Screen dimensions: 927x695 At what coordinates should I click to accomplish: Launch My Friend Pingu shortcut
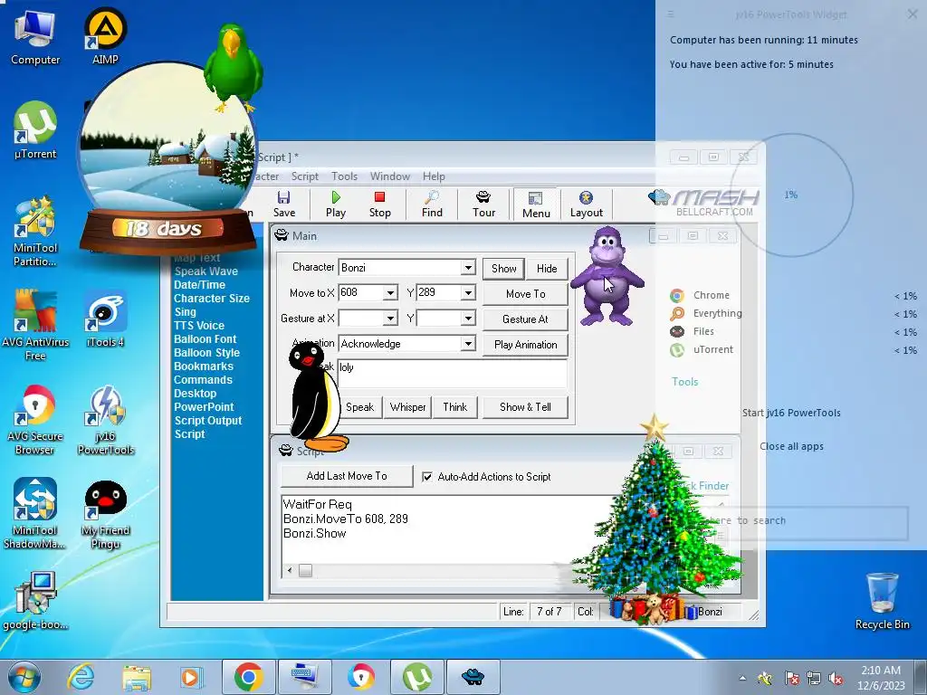coord(105,514)
